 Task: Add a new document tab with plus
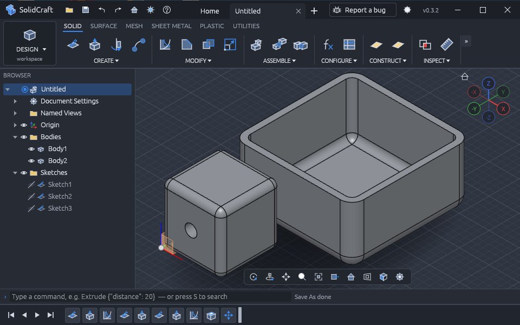pos(314,11)
